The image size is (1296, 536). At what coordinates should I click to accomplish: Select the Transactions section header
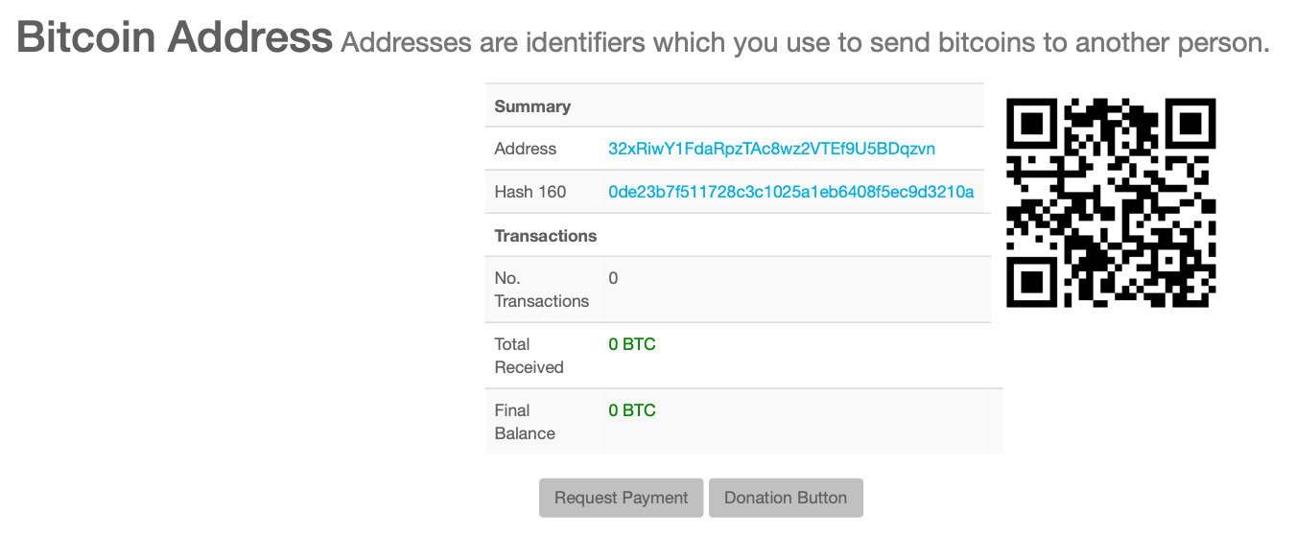[545, 236]
